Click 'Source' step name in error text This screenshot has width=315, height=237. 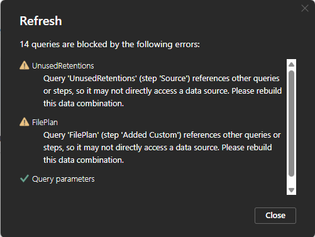click(x=175, y=79)
